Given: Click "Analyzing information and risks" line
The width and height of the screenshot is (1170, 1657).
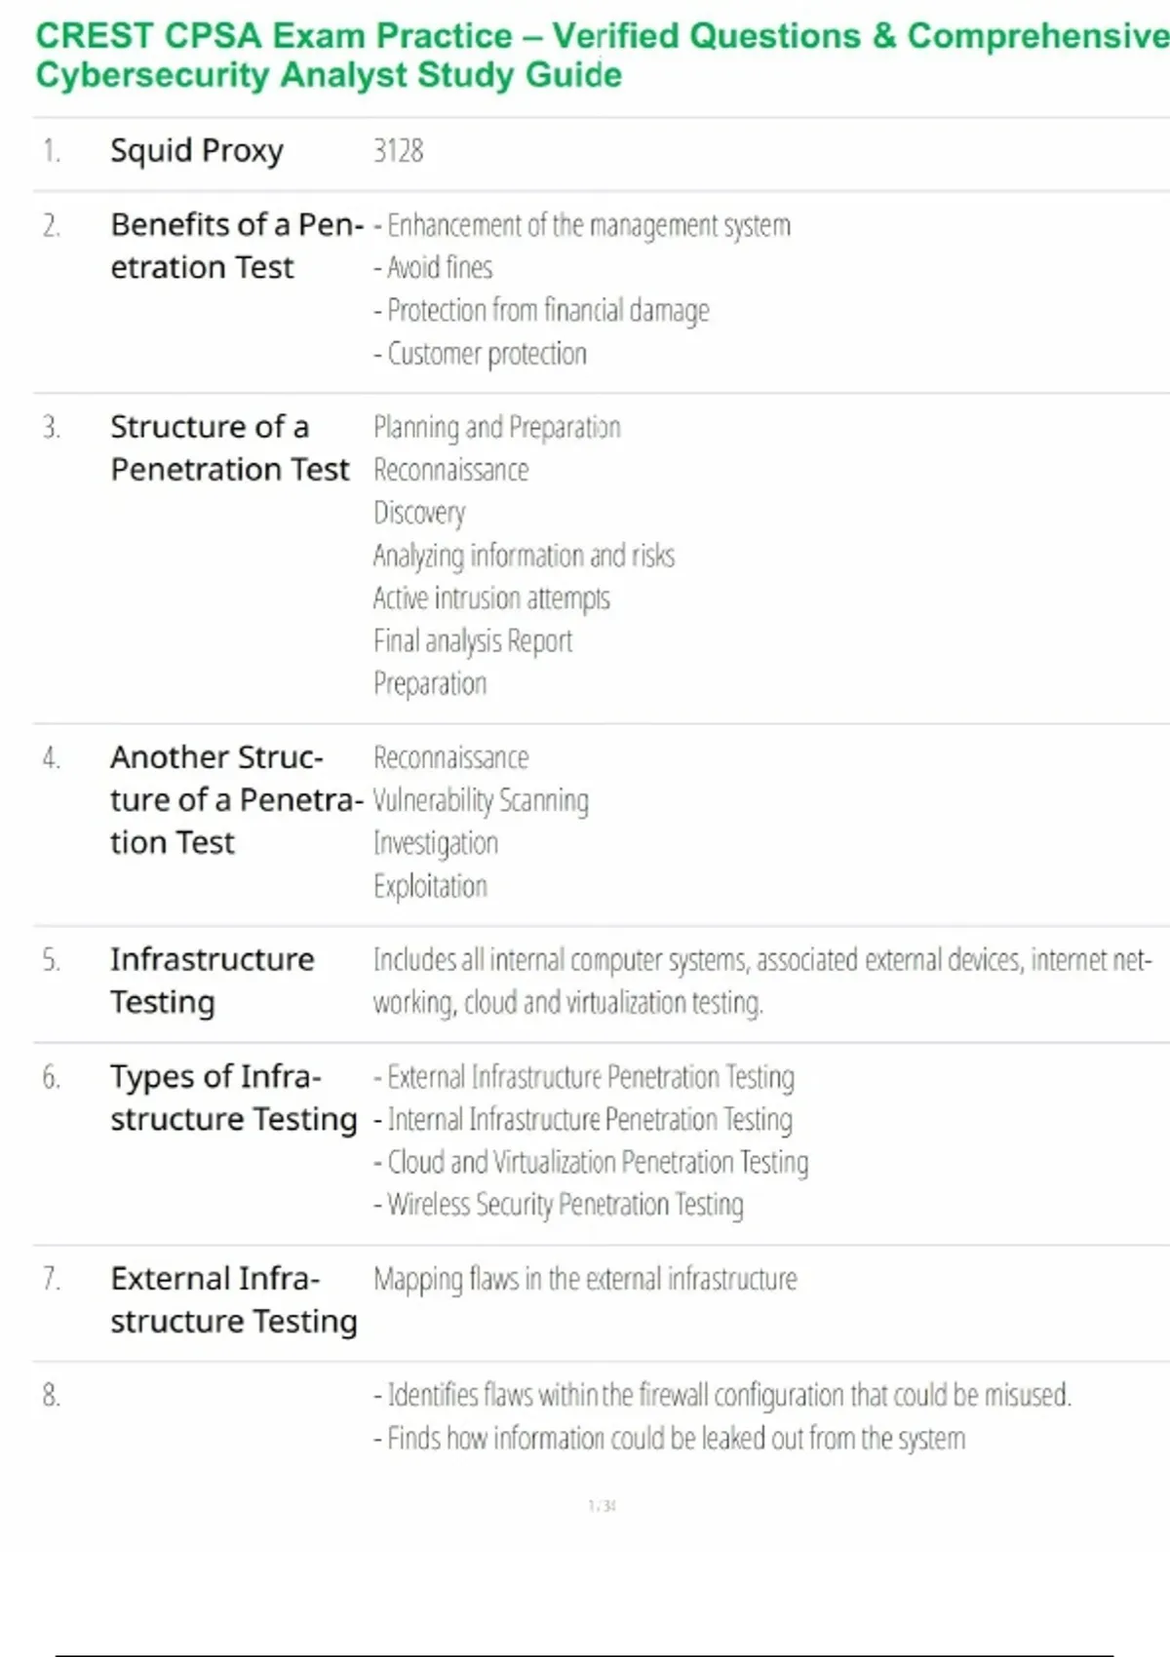Looking at the screenshot, I should (524, 556).
